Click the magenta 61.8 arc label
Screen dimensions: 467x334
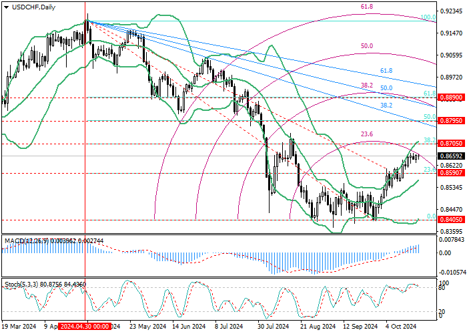click(x=367, y=7)
